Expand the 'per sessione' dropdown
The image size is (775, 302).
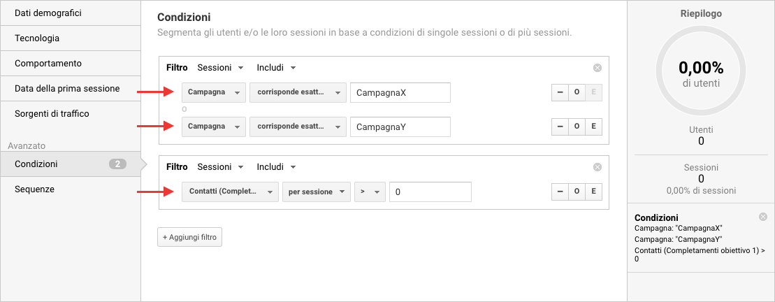point(315,192)
